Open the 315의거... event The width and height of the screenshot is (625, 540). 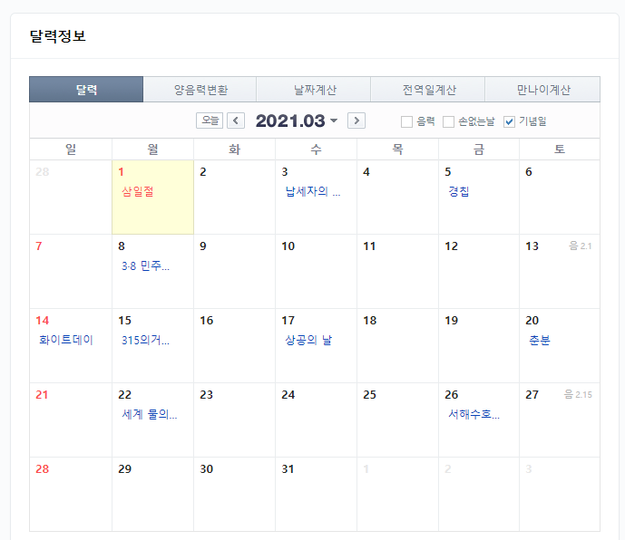tap(145, 340)
